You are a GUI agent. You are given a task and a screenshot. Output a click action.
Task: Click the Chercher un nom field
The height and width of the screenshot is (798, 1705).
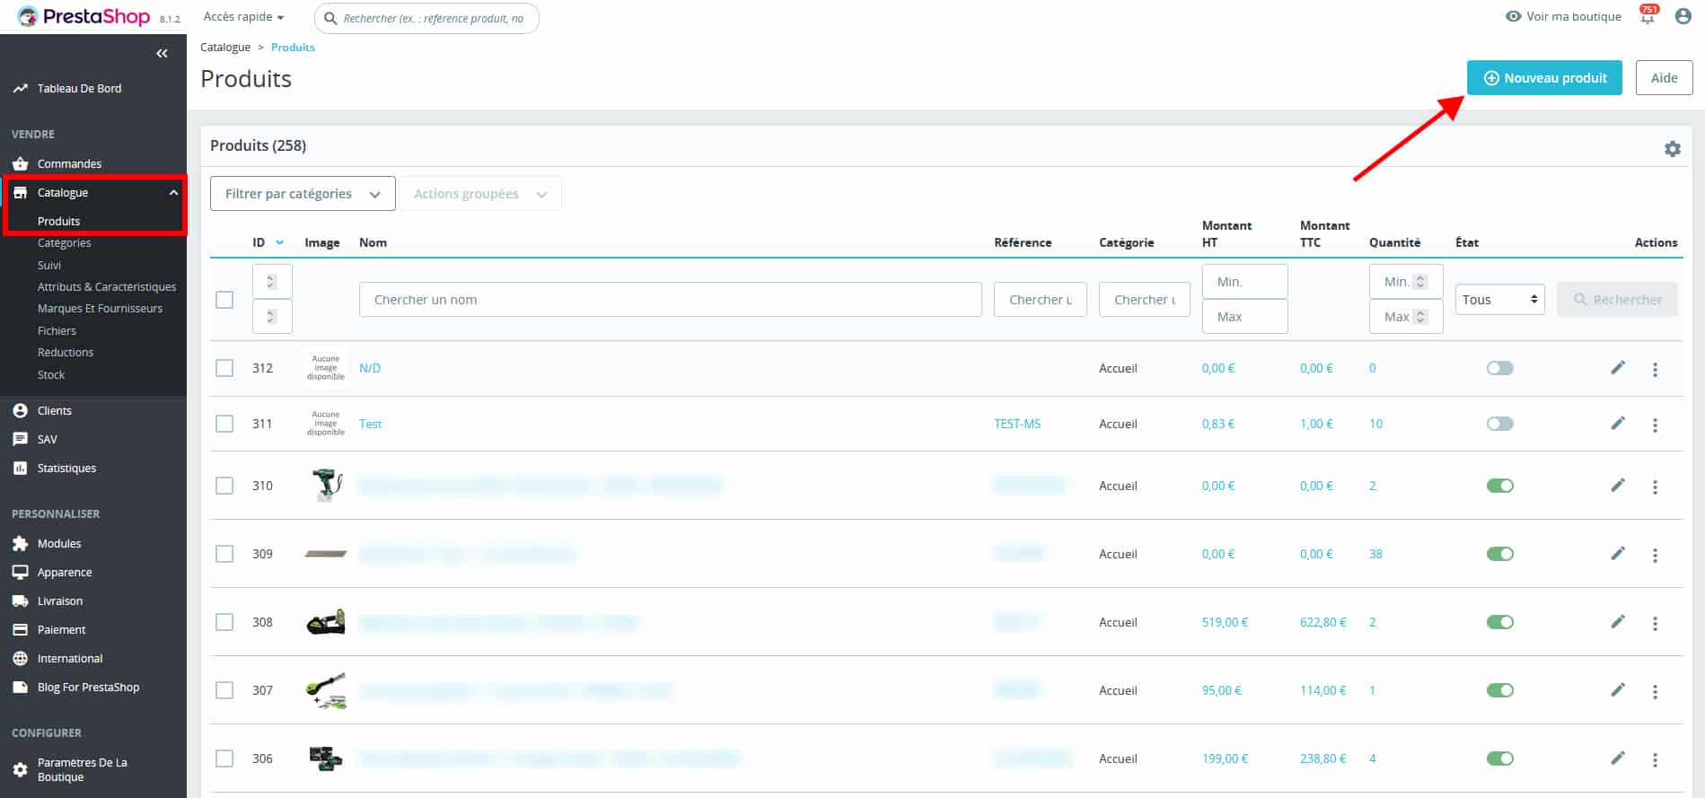click(x=670, y=300)
